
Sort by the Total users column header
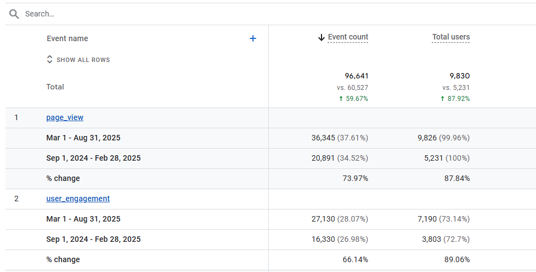click(451, 37)
